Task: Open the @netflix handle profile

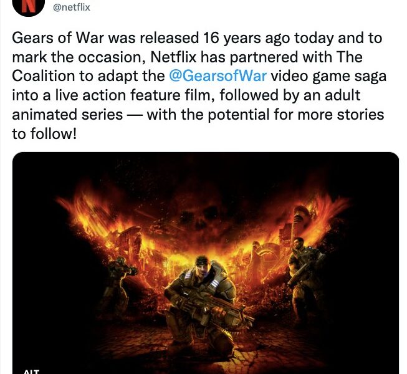Action: coord(72,7)
